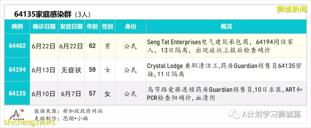This screenshot has width=311, height=128.
Task: Click the Seng Tat Enterprises description text
Action: (x=220, y=46)
